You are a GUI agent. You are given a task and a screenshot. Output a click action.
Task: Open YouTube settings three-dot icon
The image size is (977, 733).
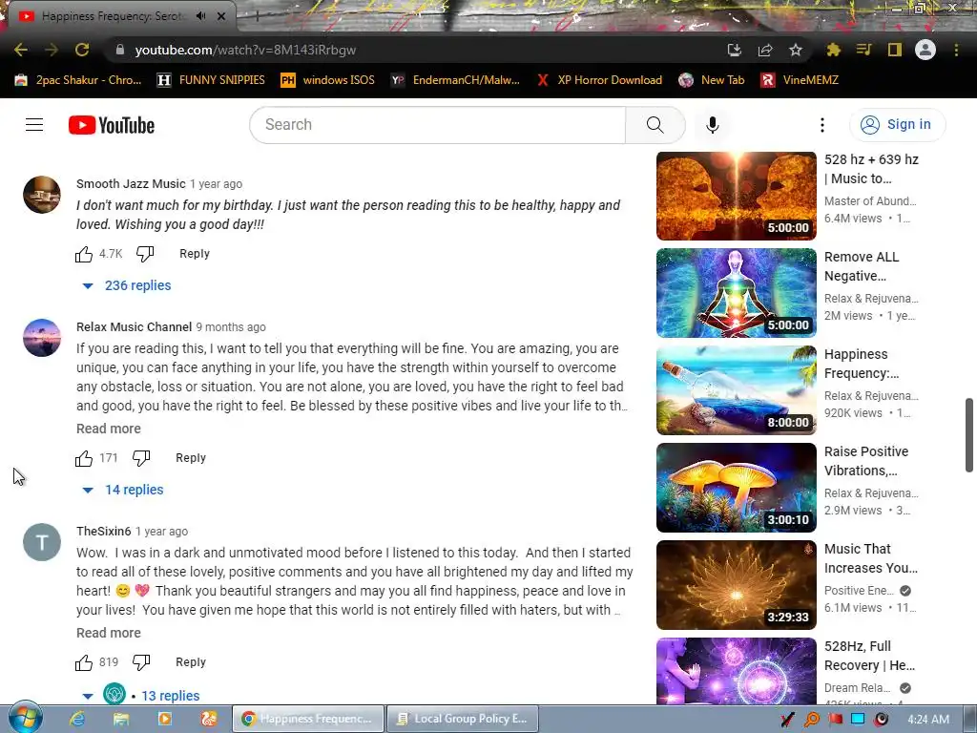pos(821,125)
